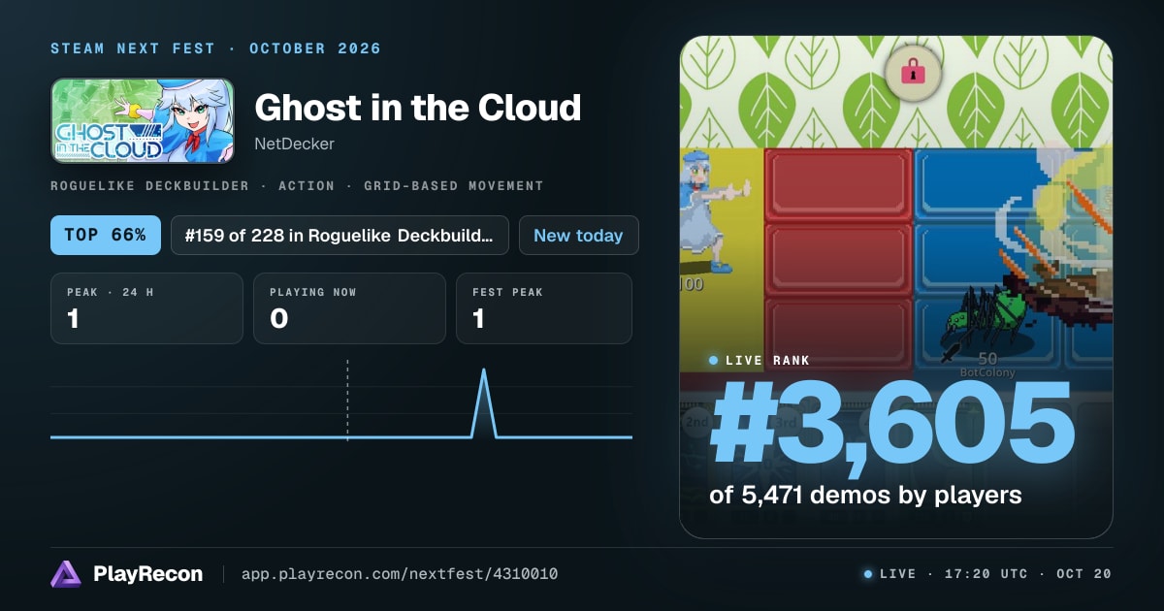
Task: Open the Ghost in the Cloud capsule image
Action: 143,120
